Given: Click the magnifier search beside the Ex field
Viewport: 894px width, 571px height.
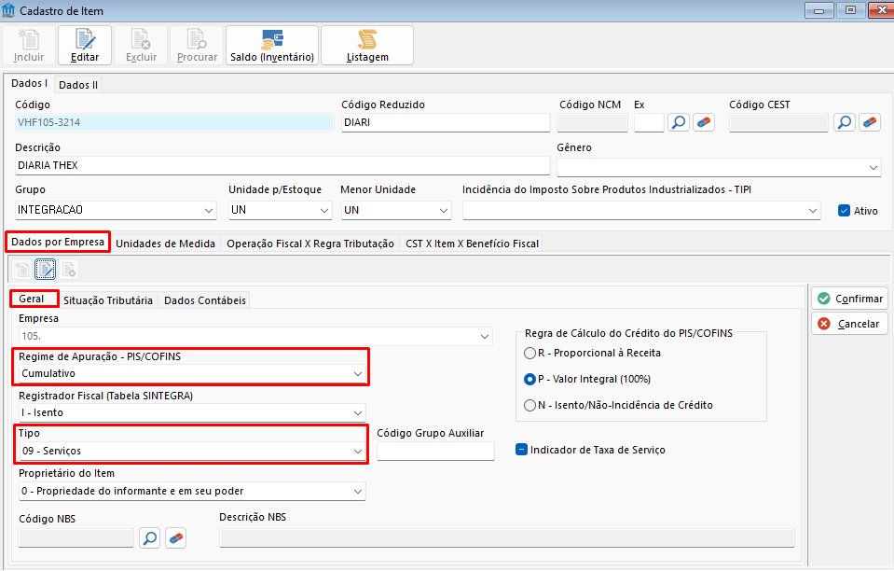Looking at the screenshot, I should point(679,122).
